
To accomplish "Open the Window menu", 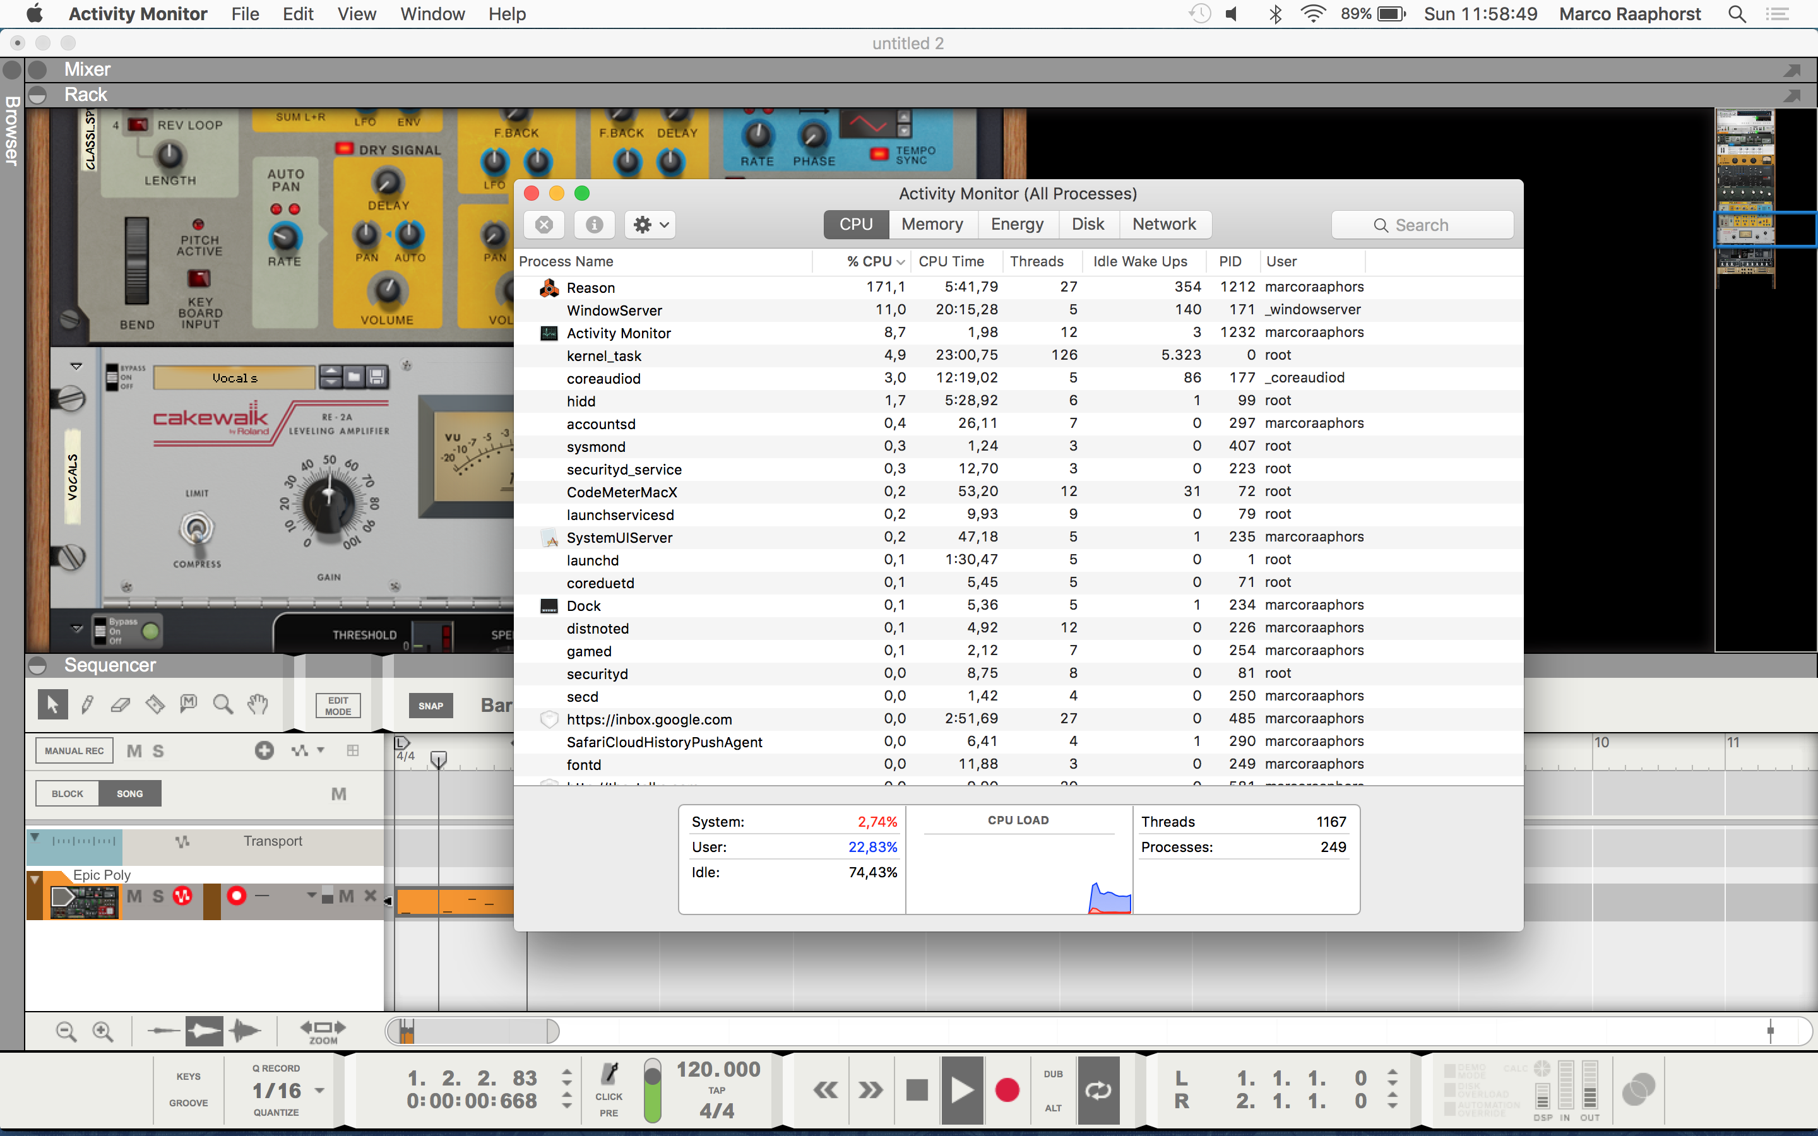I will tap(432, 15).
